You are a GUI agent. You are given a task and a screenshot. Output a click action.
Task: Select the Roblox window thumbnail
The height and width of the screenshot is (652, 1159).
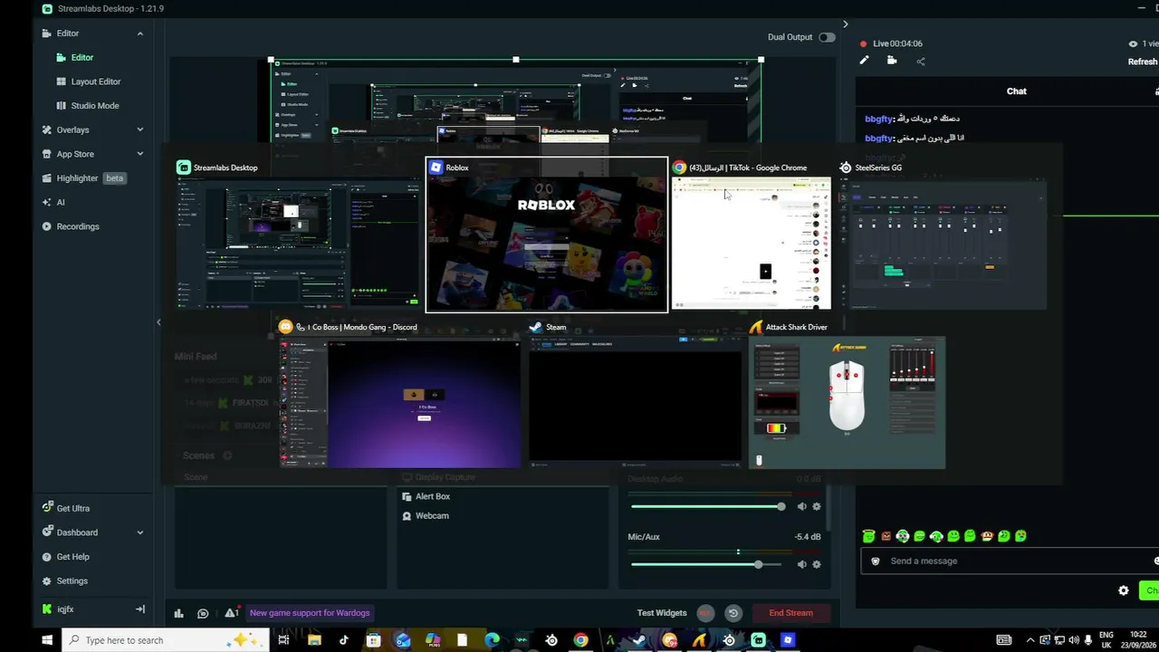coord(547,235)
